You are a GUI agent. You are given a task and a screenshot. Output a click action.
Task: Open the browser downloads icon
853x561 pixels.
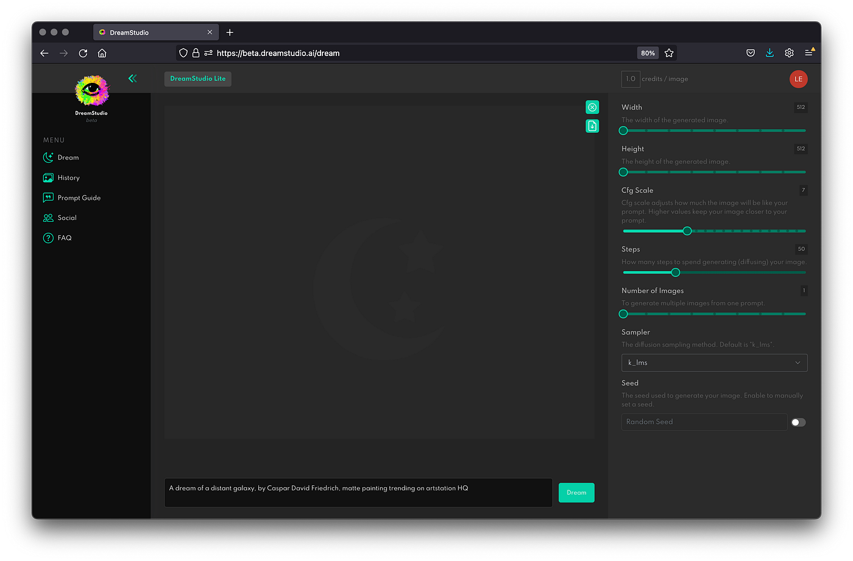pyautogui.click(x=770, y=53)
